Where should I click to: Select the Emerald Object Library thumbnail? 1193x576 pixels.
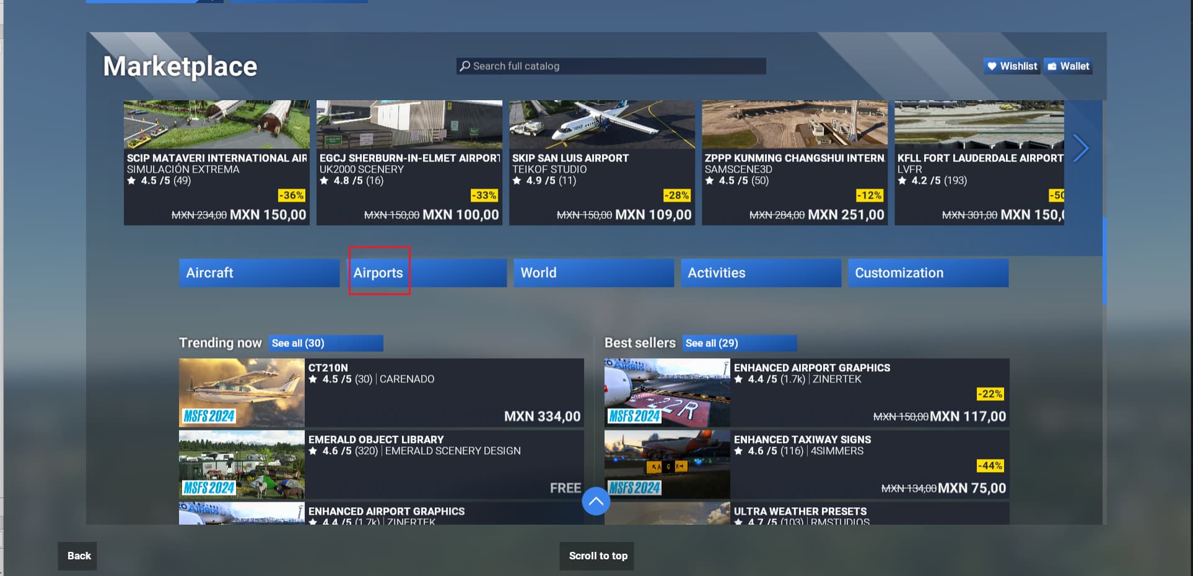pyautogui.click(x=242, y=464)
